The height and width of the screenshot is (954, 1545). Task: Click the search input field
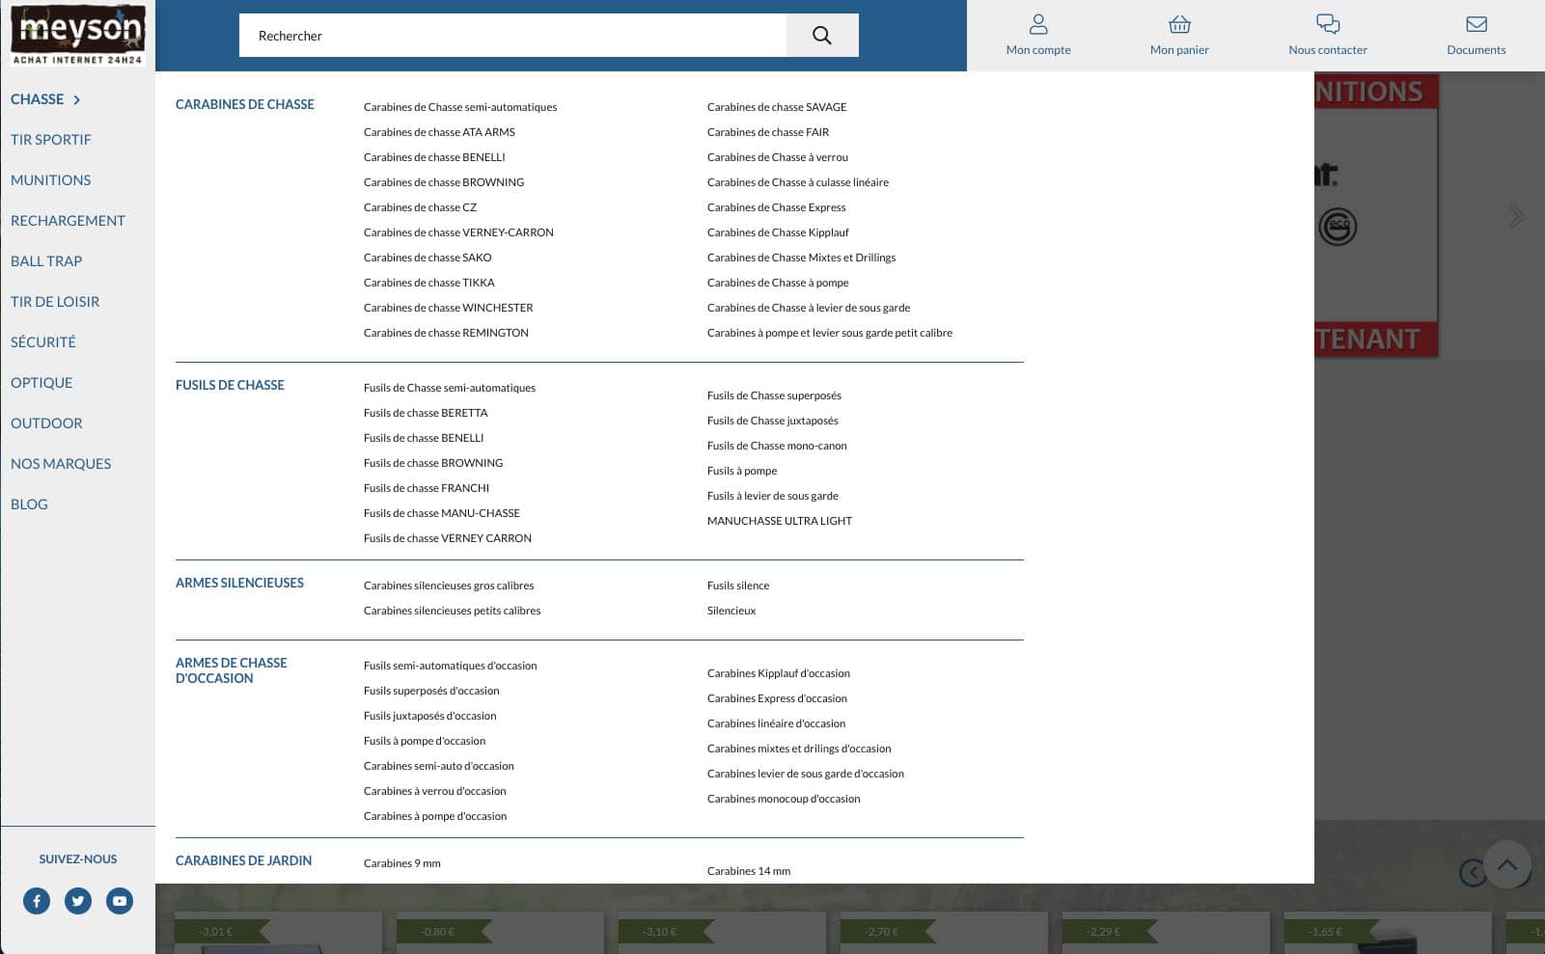click(512, 36)
